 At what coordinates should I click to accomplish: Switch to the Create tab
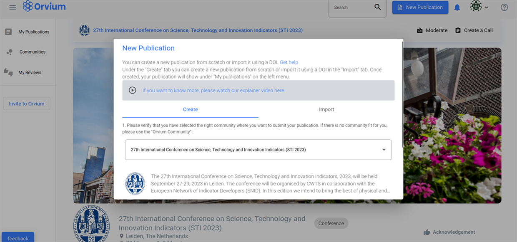pyautogui.click(x=190, y=109)
